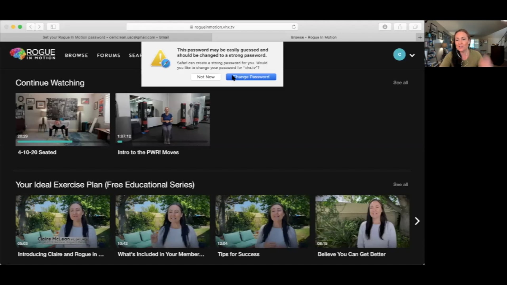
Task: Click the Rogue In Motion logo
Action: point(33,54)
